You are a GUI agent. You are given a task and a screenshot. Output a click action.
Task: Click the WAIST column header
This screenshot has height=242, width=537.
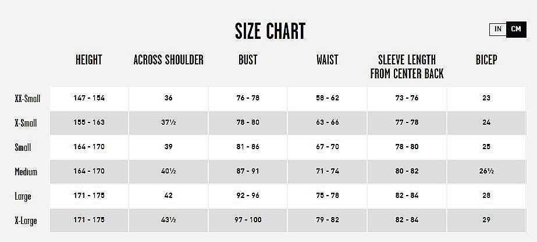(x=327, y=60)
